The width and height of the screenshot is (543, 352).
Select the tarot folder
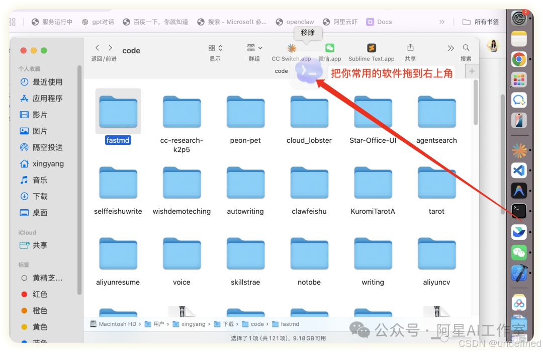pos(437,183)
